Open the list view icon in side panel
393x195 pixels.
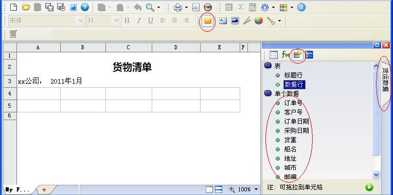tap(274, 55)
